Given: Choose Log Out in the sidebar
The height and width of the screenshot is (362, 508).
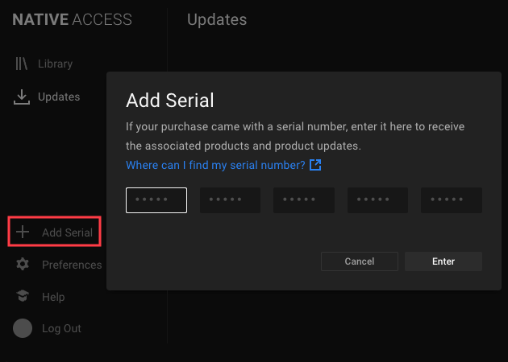Looking at the screenshot, I should [x=61, y=328].
